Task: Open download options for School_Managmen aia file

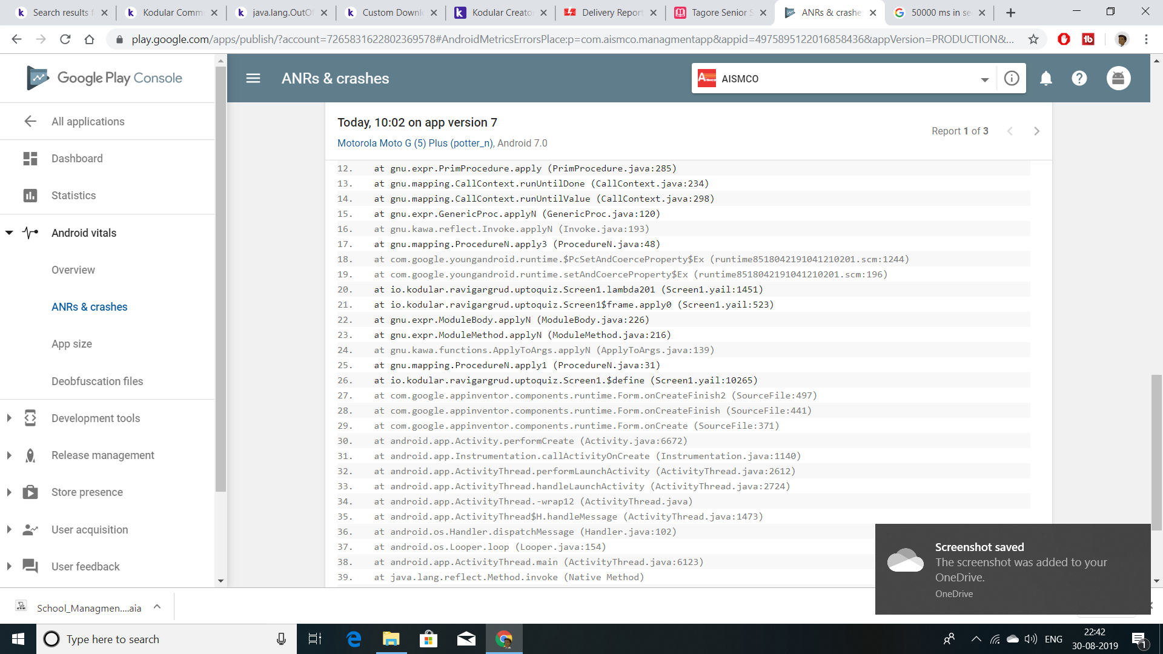Action: click(x=157, y=607)
